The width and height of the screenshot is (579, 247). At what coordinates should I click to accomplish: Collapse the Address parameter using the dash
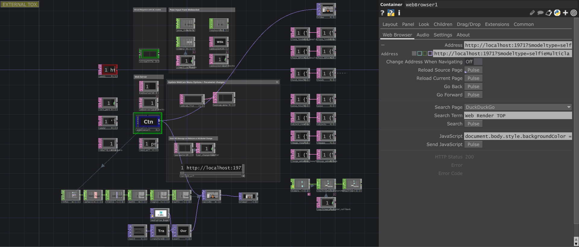pos(383,45)
